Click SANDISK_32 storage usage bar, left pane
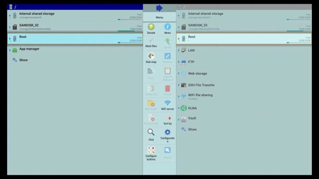This screenshot has height=179, width=319. (130, 31)
